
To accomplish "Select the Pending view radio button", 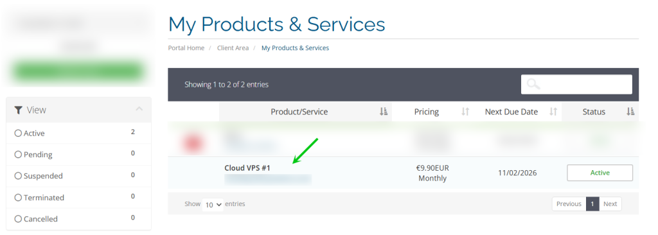I will 18,155.
